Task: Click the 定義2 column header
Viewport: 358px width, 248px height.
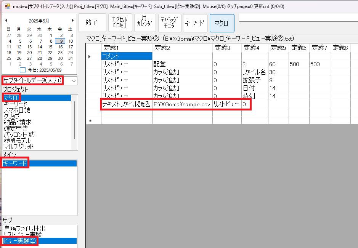Action: tap(182, 48)
